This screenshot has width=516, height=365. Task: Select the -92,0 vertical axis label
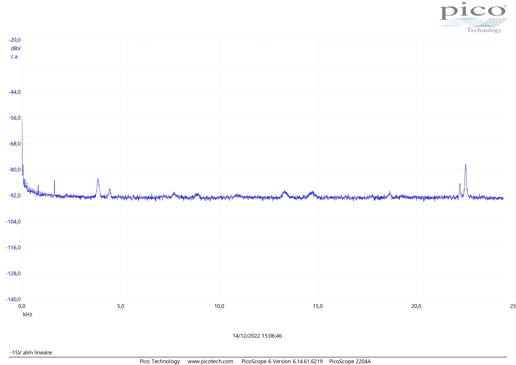tap(15, 196)
